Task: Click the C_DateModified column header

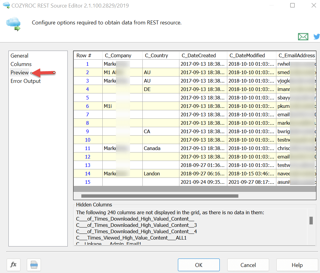Action: (251, 55)
